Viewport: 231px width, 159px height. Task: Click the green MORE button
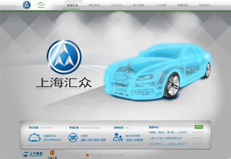click(x=199, y=127)
